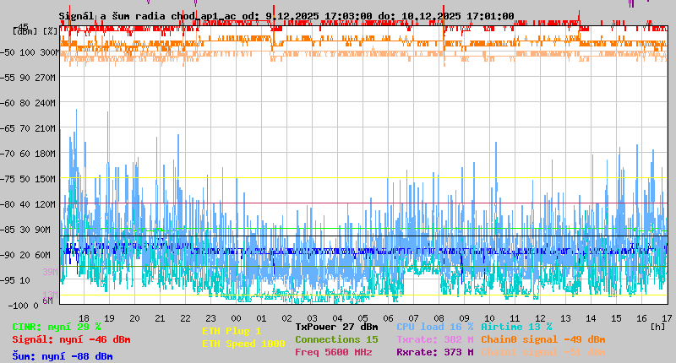Click the 'Airtime 13 %' legend label

[x=516, y=327]
